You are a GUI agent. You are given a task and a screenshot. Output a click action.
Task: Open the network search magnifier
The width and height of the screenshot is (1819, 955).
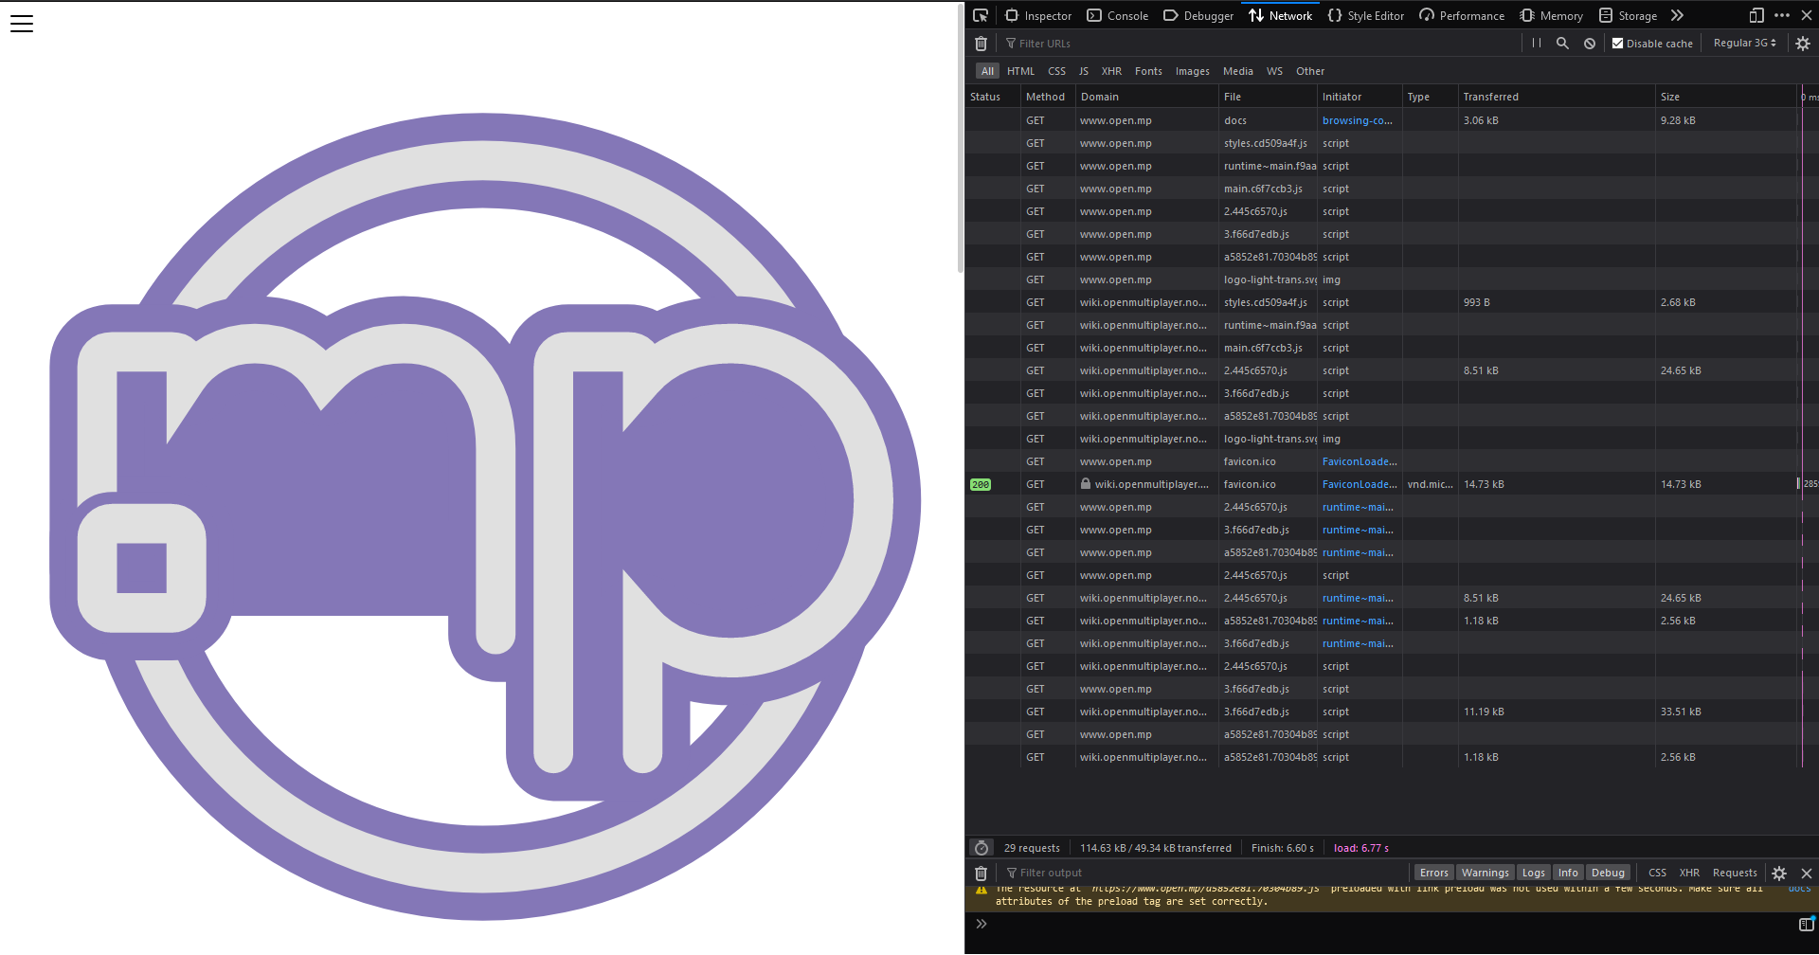pos(1563,44)
